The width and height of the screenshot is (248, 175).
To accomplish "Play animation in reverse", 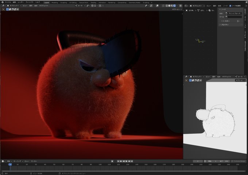I will pos(124,161).
